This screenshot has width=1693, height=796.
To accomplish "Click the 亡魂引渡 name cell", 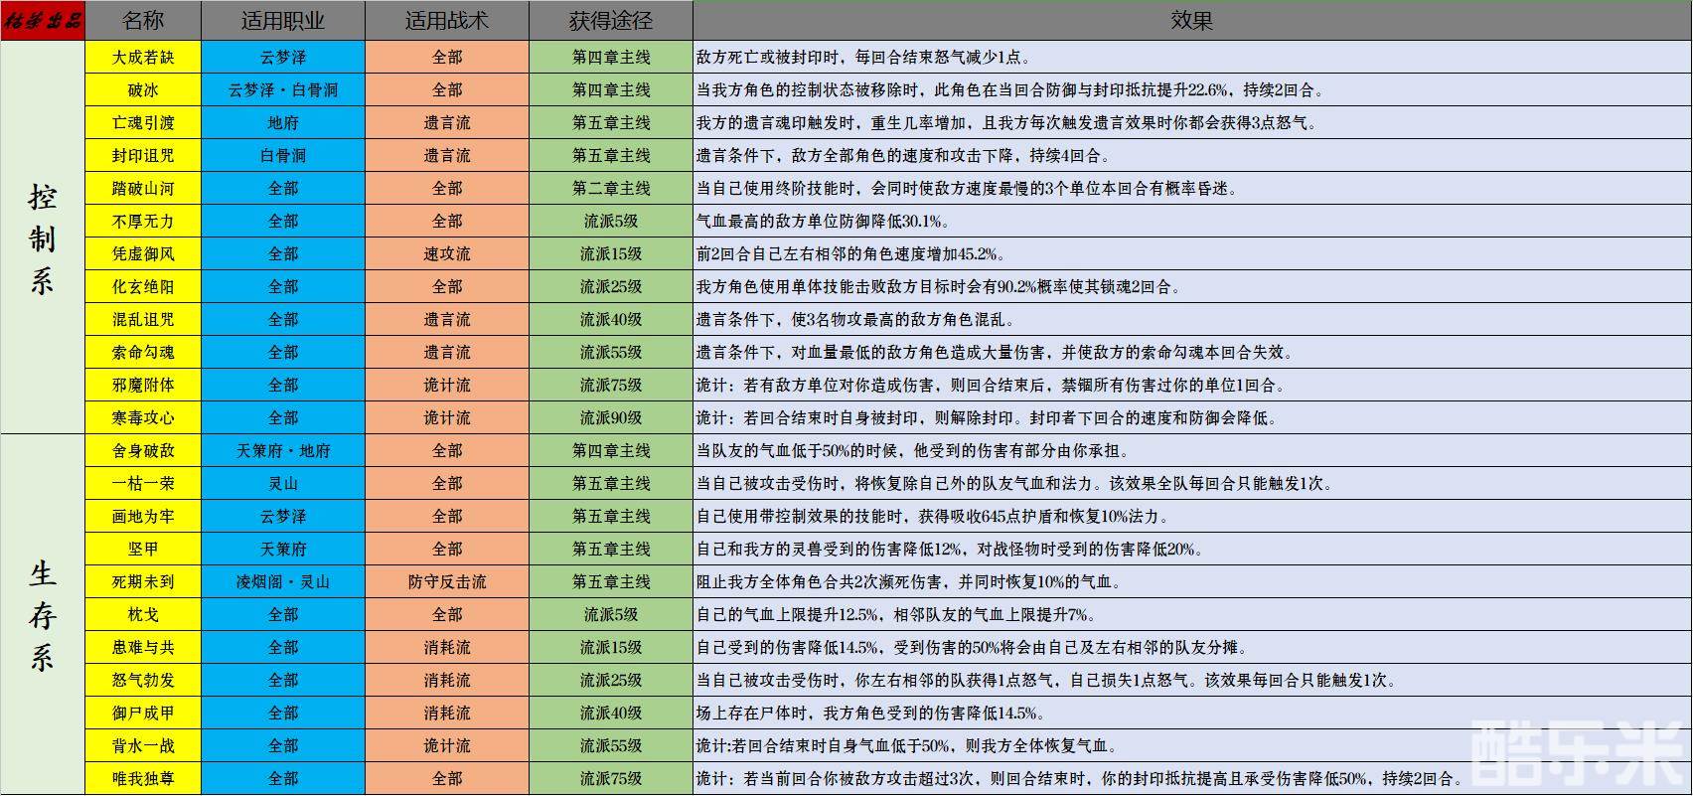I will tap(143, 123).
